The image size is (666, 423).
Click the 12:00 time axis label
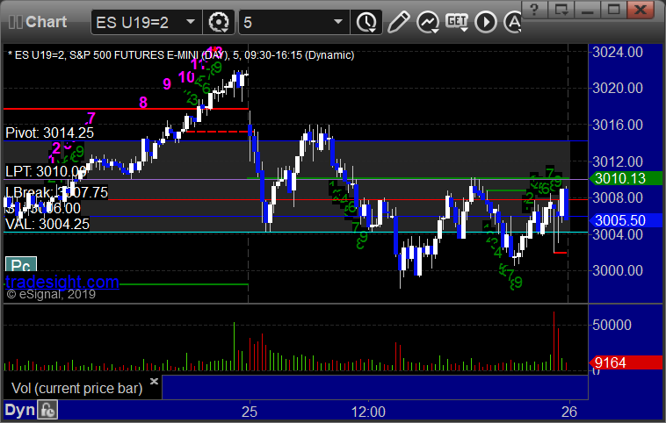pyautogui.click(x=368, y=412)
